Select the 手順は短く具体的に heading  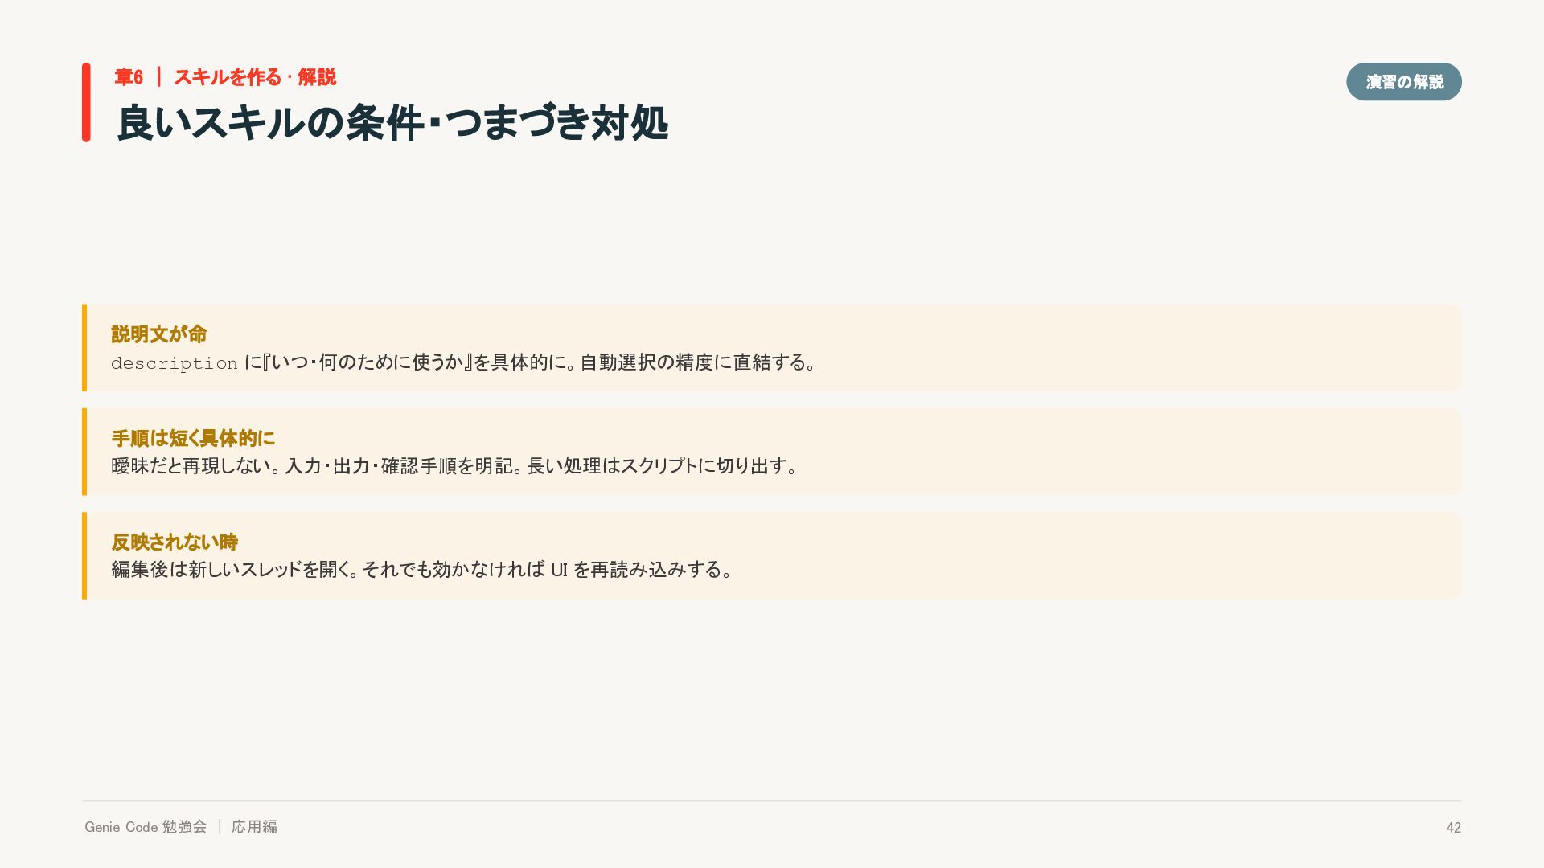[193, 438]
